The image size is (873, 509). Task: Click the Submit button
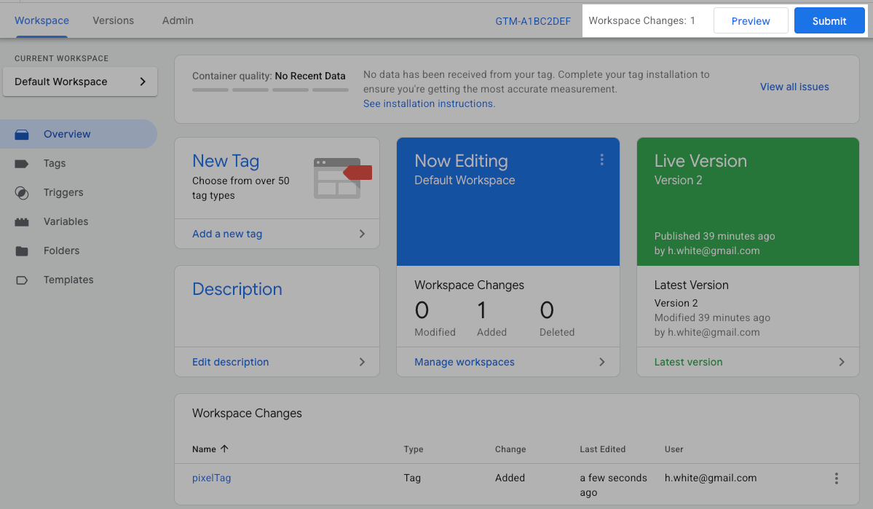pos(829,21)
